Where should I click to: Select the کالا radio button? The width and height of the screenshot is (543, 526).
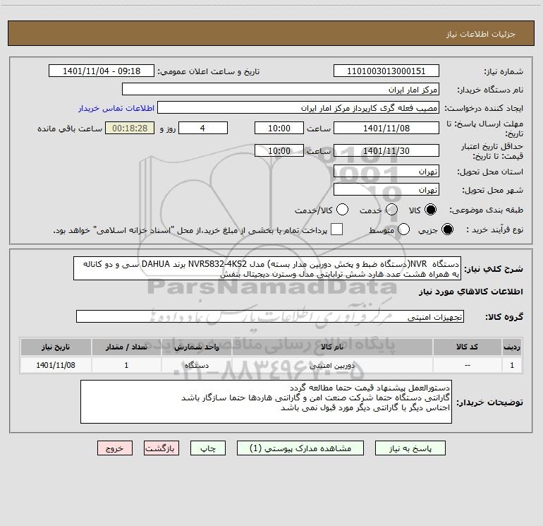pos(430,210)
